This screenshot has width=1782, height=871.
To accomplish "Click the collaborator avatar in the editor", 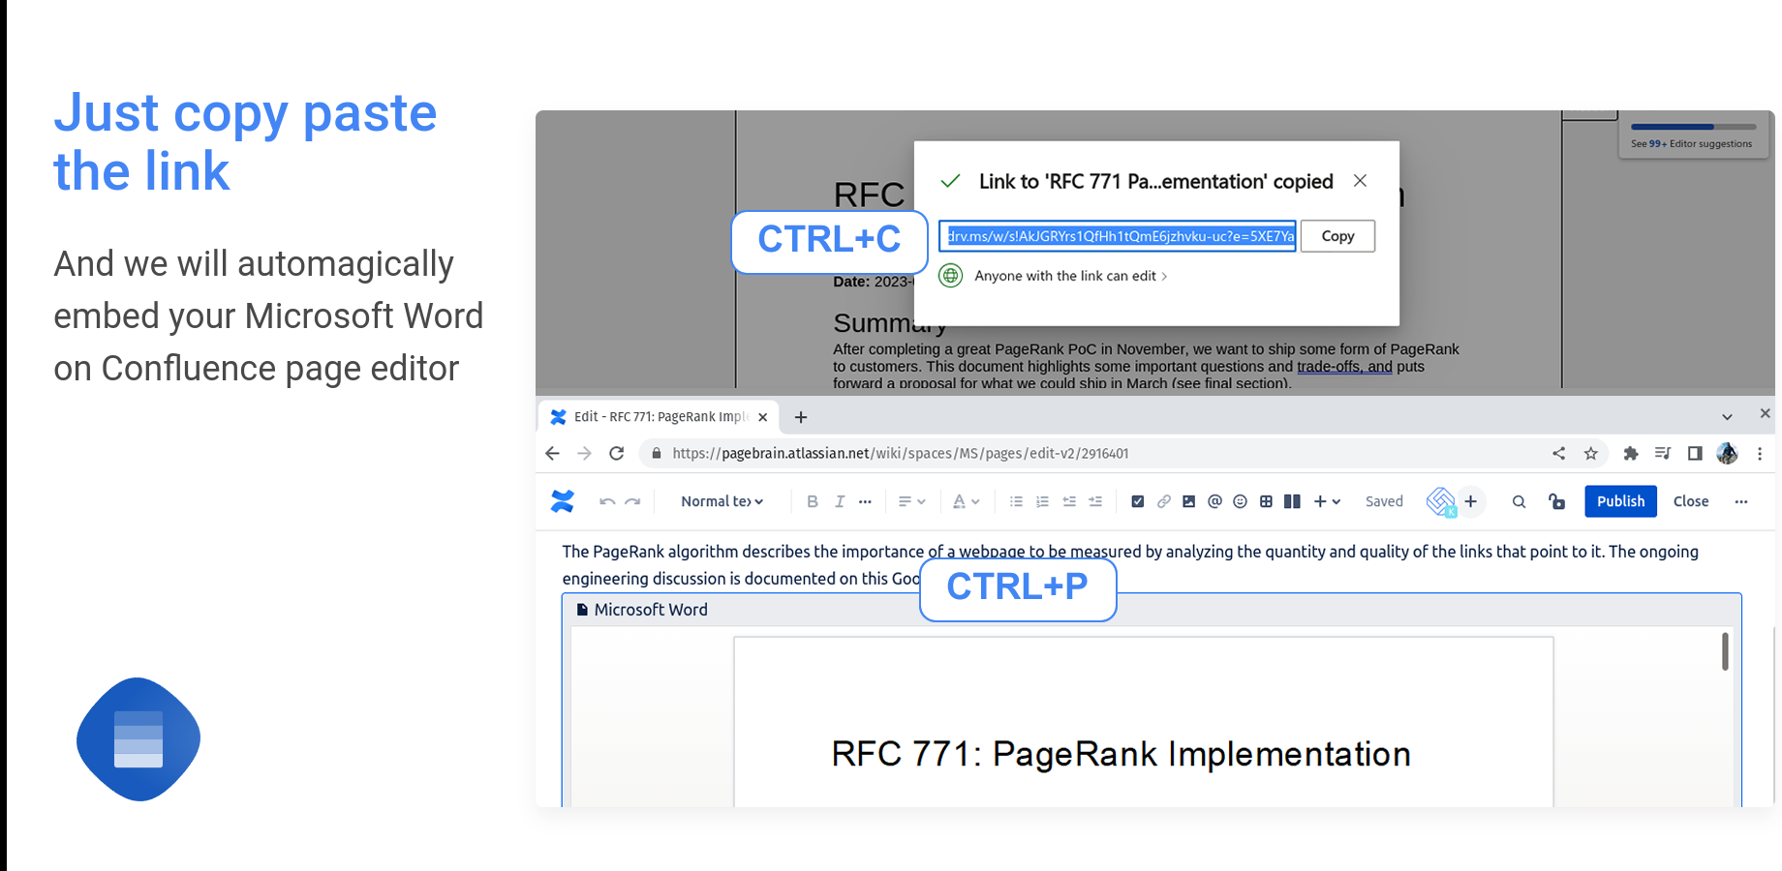I will (1441, 501).
